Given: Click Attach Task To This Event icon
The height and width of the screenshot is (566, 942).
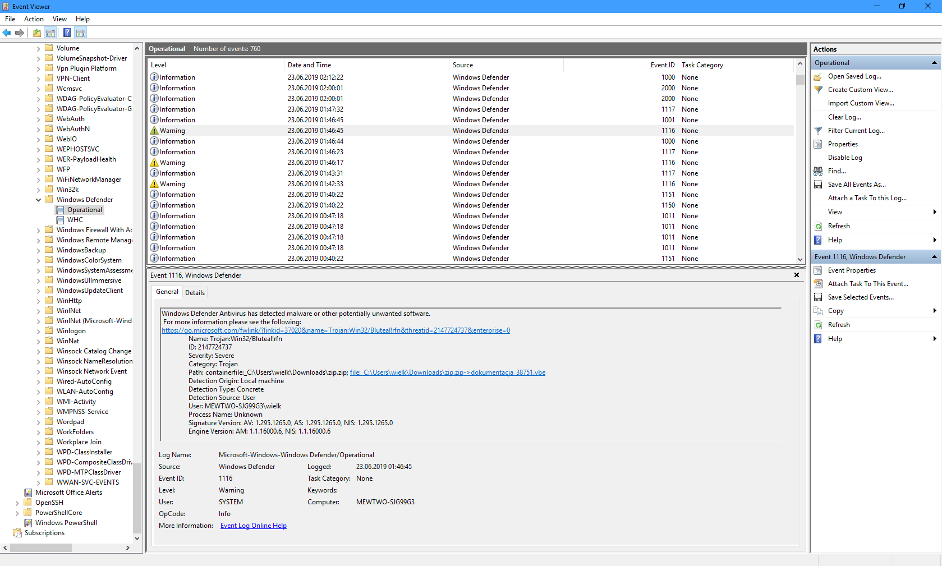Looking at the screenshot, I should tap(819, 283).
